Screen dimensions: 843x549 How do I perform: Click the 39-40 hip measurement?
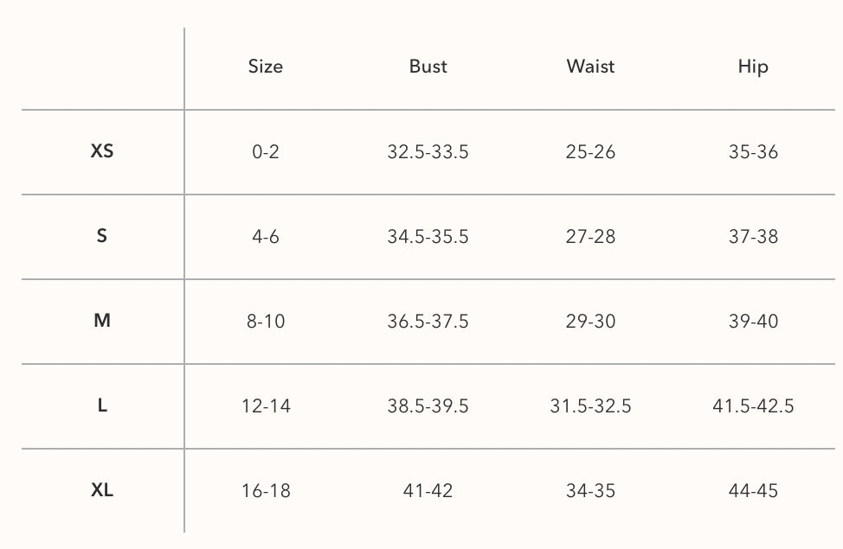click(x=753, y=322)
